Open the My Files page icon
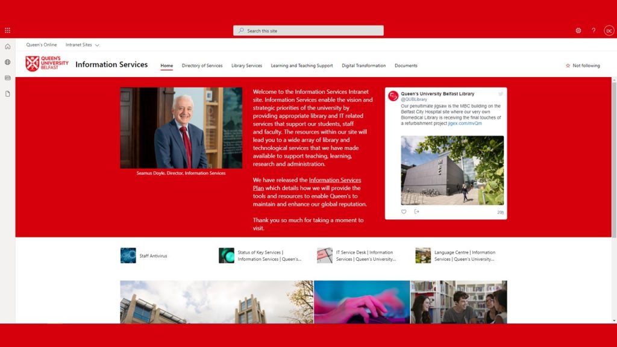Image resolution: width=617 pixels, height=347 pixels. (x=8, y=93)
